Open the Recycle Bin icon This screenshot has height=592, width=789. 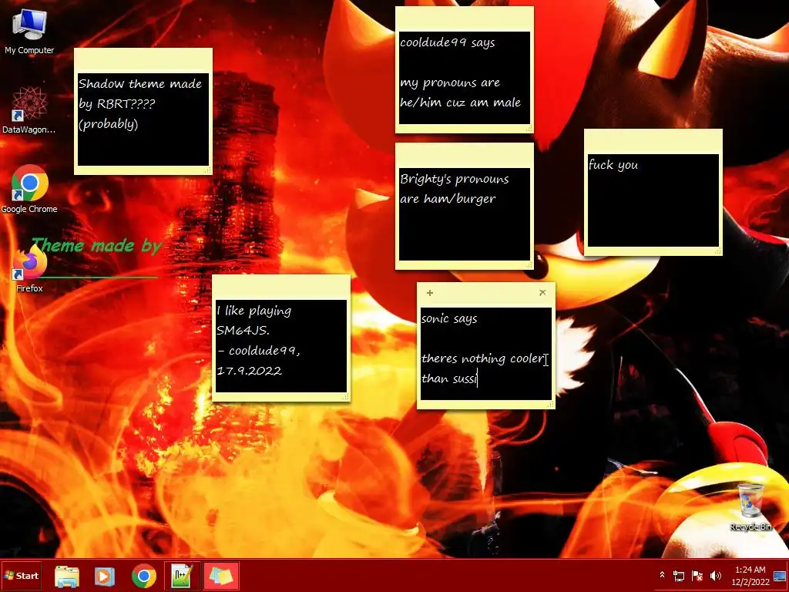click(x=750, y=506)
